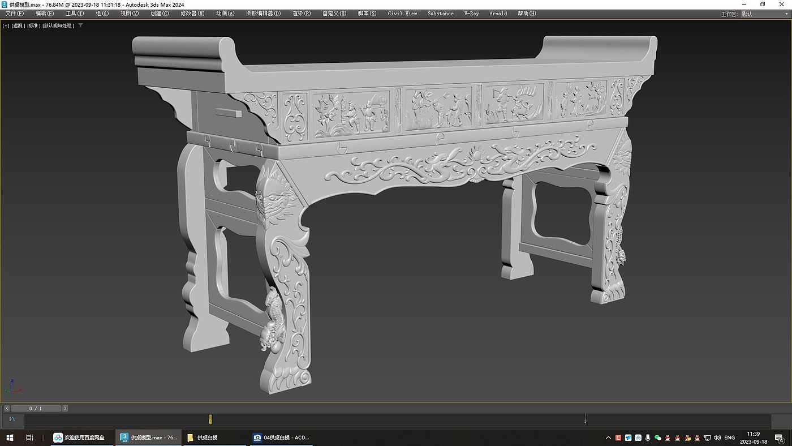Click the axis tripod gizmo in viewport
The height and width of the screenshot is (446, 792).
[13, 387]
